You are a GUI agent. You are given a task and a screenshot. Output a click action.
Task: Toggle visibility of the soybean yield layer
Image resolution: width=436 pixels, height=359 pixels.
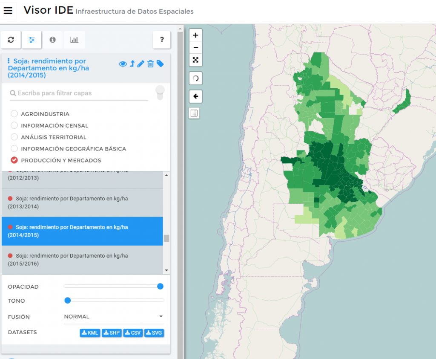(123, 64)
